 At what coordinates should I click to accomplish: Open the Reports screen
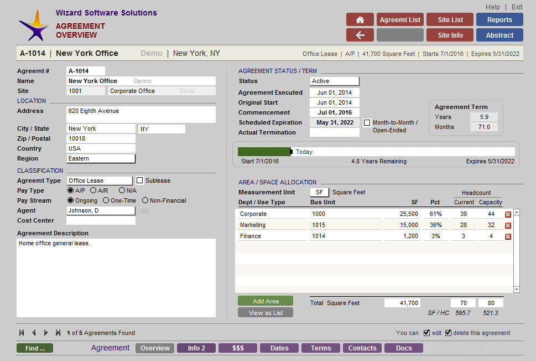click(x=499, y=19)
